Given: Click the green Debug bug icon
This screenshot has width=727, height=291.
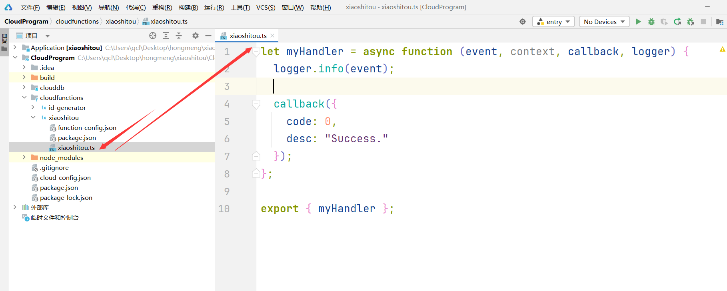Looking at the screenshot, I should coord(651,22).
